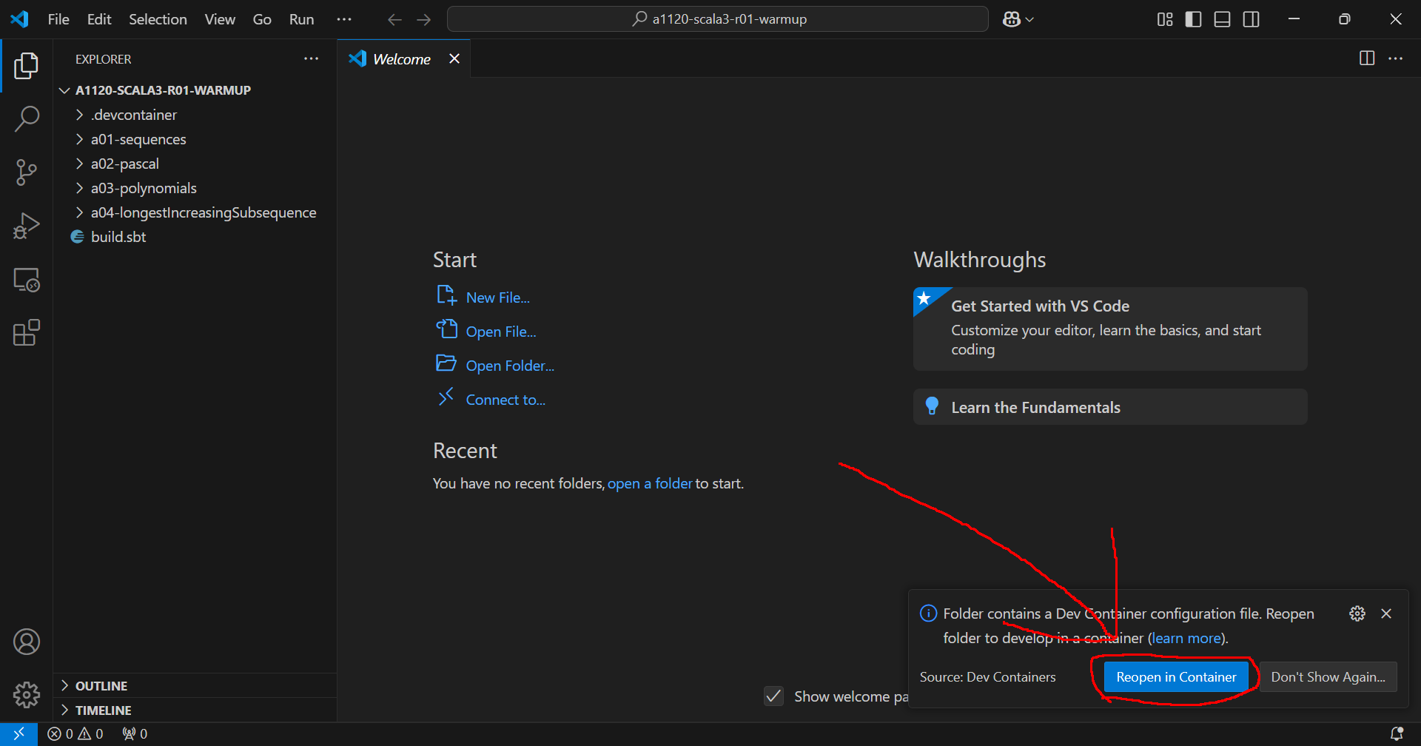This screenshot has height=746, width=1421.
Task: Open the Extensions view
Action: [27, 333]
